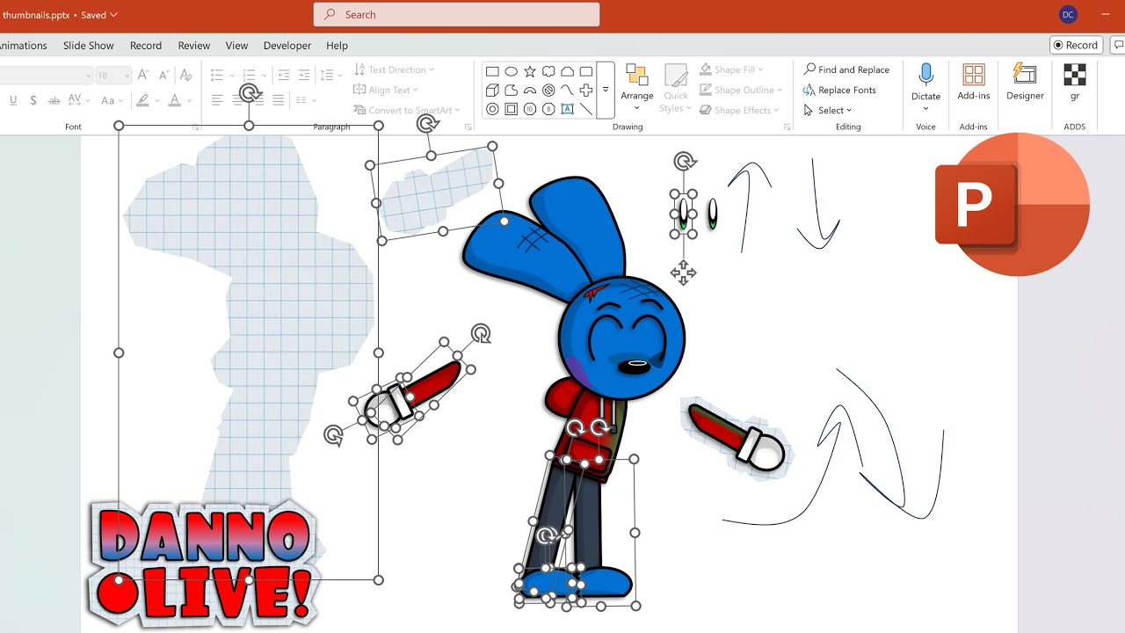The height and width of the screenshot is (633, 1125).
Task: Select the Oval shape in gallery
Action: tap(512, 71)
